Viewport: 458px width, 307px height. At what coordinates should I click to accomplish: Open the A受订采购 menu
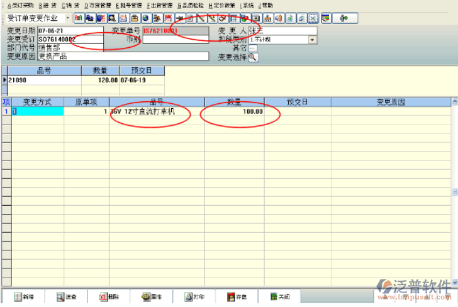20,5
